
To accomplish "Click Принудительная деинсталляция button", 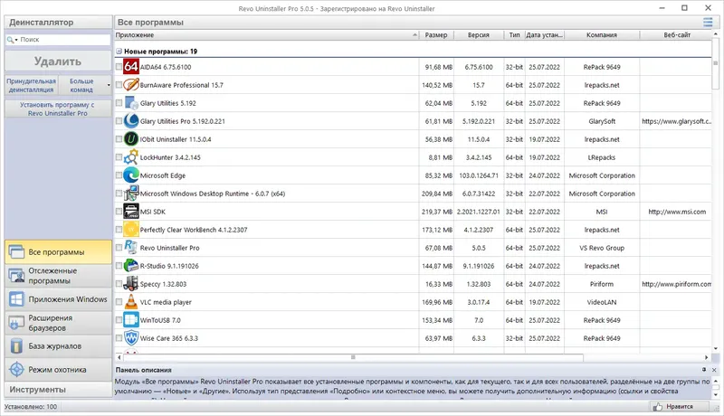I will coord(32,85).
